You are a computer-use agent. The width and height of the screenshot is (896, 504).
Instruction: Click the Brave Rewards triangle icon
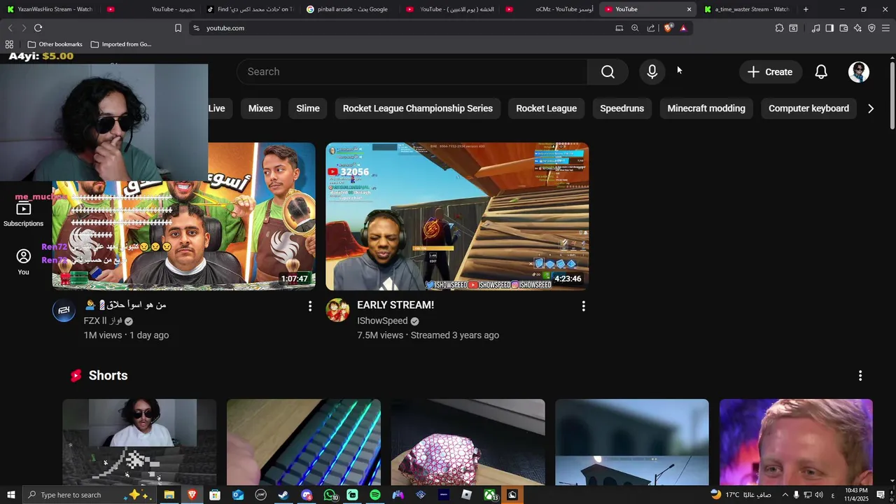(x=683, y=28)
